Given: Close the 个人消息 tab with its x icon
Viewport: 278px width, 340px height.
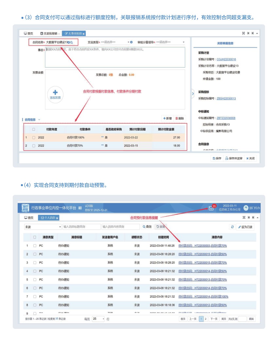Looking at the screenshot, I should pos(57,218).
